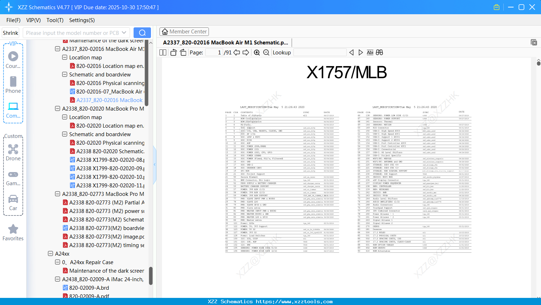
Task: Open A2338 820-02773(M2) image file
Action: pos(107,237)
